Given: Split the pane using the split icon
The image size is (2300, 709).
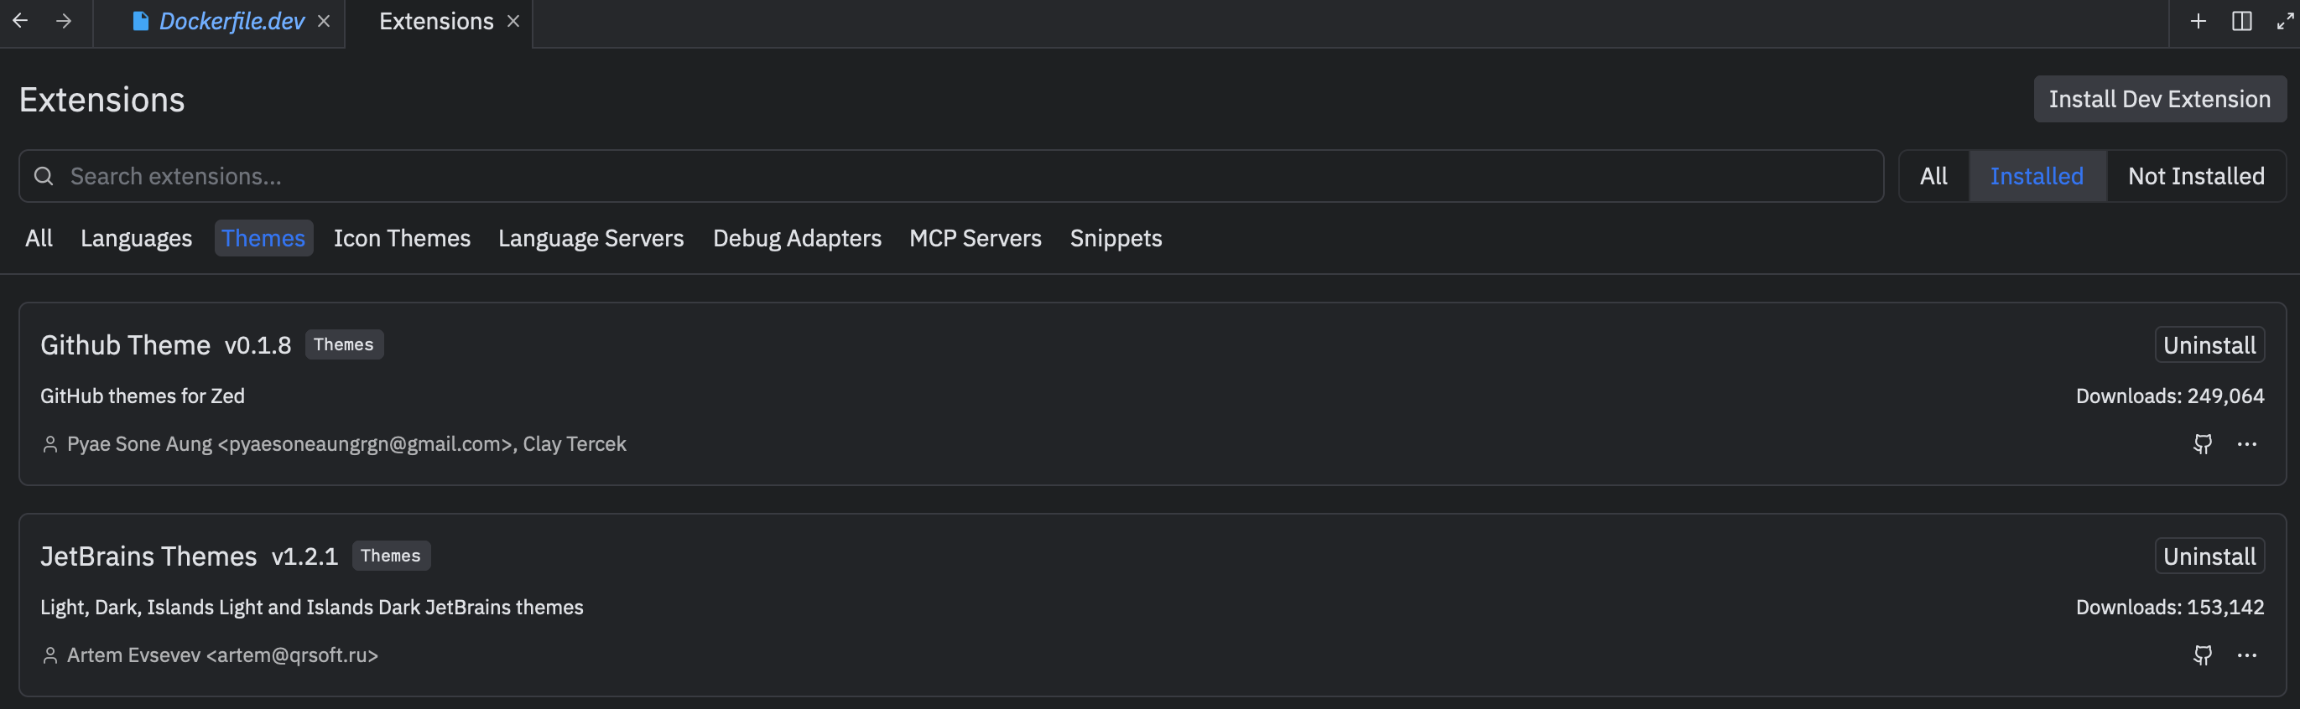Looking at the screenshot, I should 2241,20.
